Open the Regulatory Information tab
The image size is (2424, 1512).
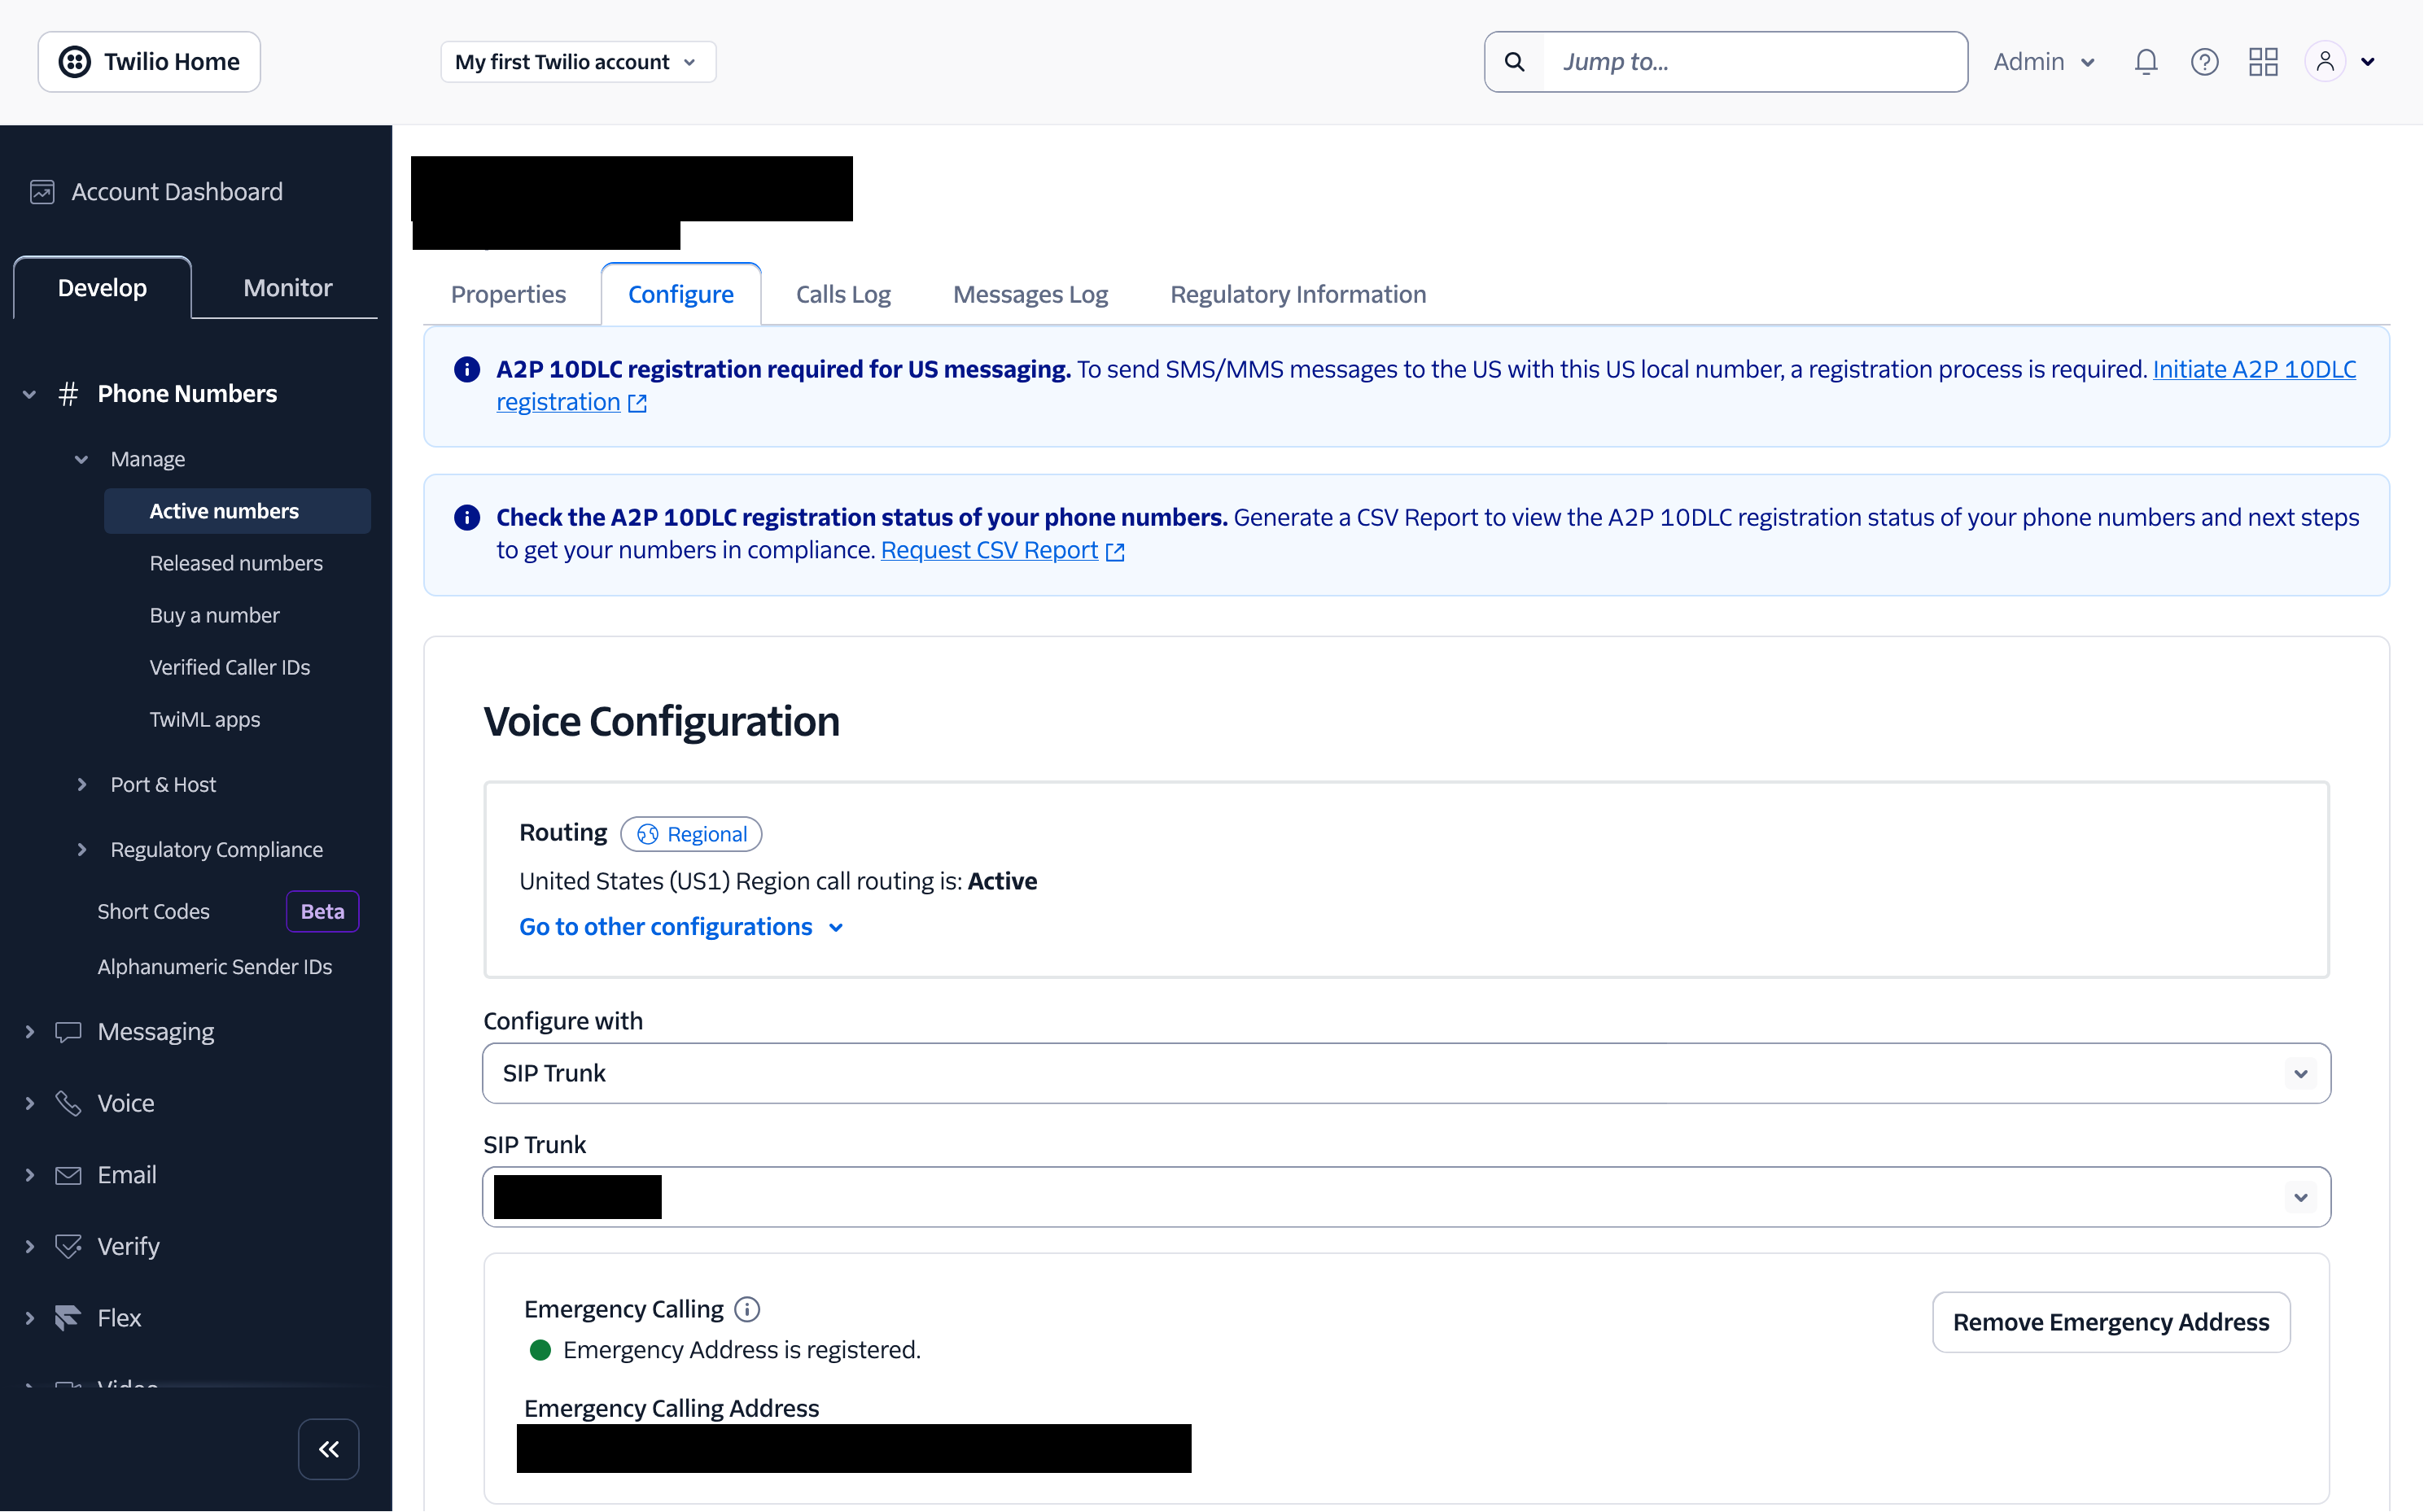click(x=1298, y=295)
